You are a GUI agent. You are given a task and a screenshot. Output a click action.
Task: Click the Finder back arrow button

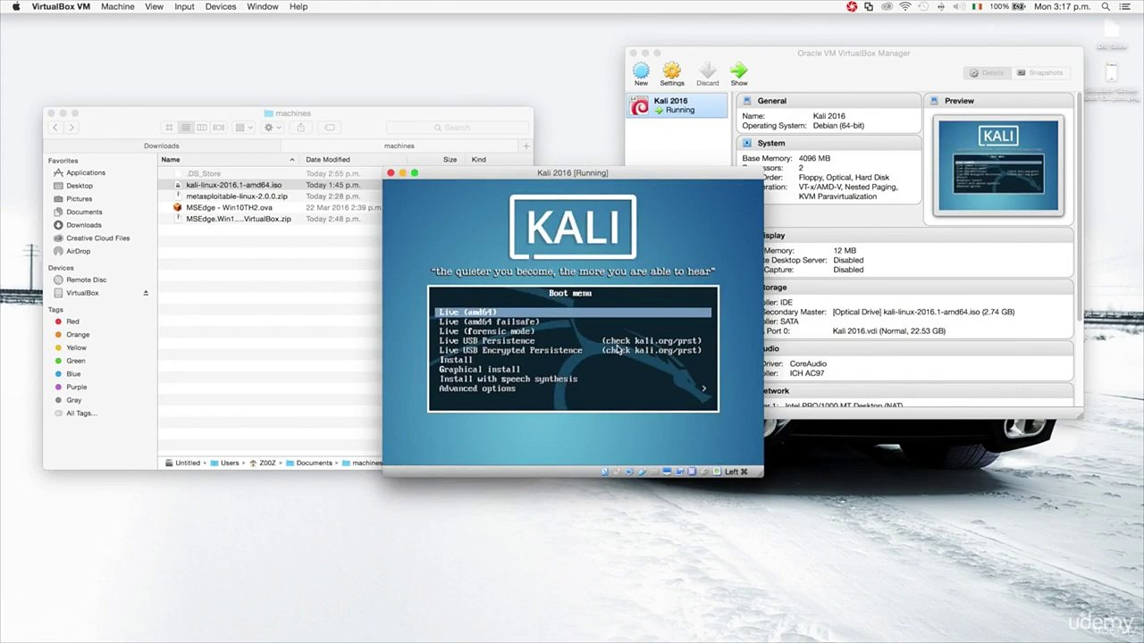point(55,128)
